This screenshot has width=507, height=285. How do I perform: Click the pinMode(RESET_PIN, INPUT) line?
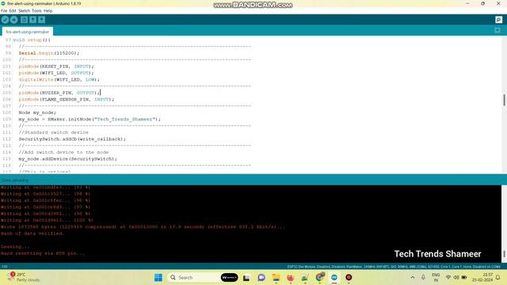56,66
